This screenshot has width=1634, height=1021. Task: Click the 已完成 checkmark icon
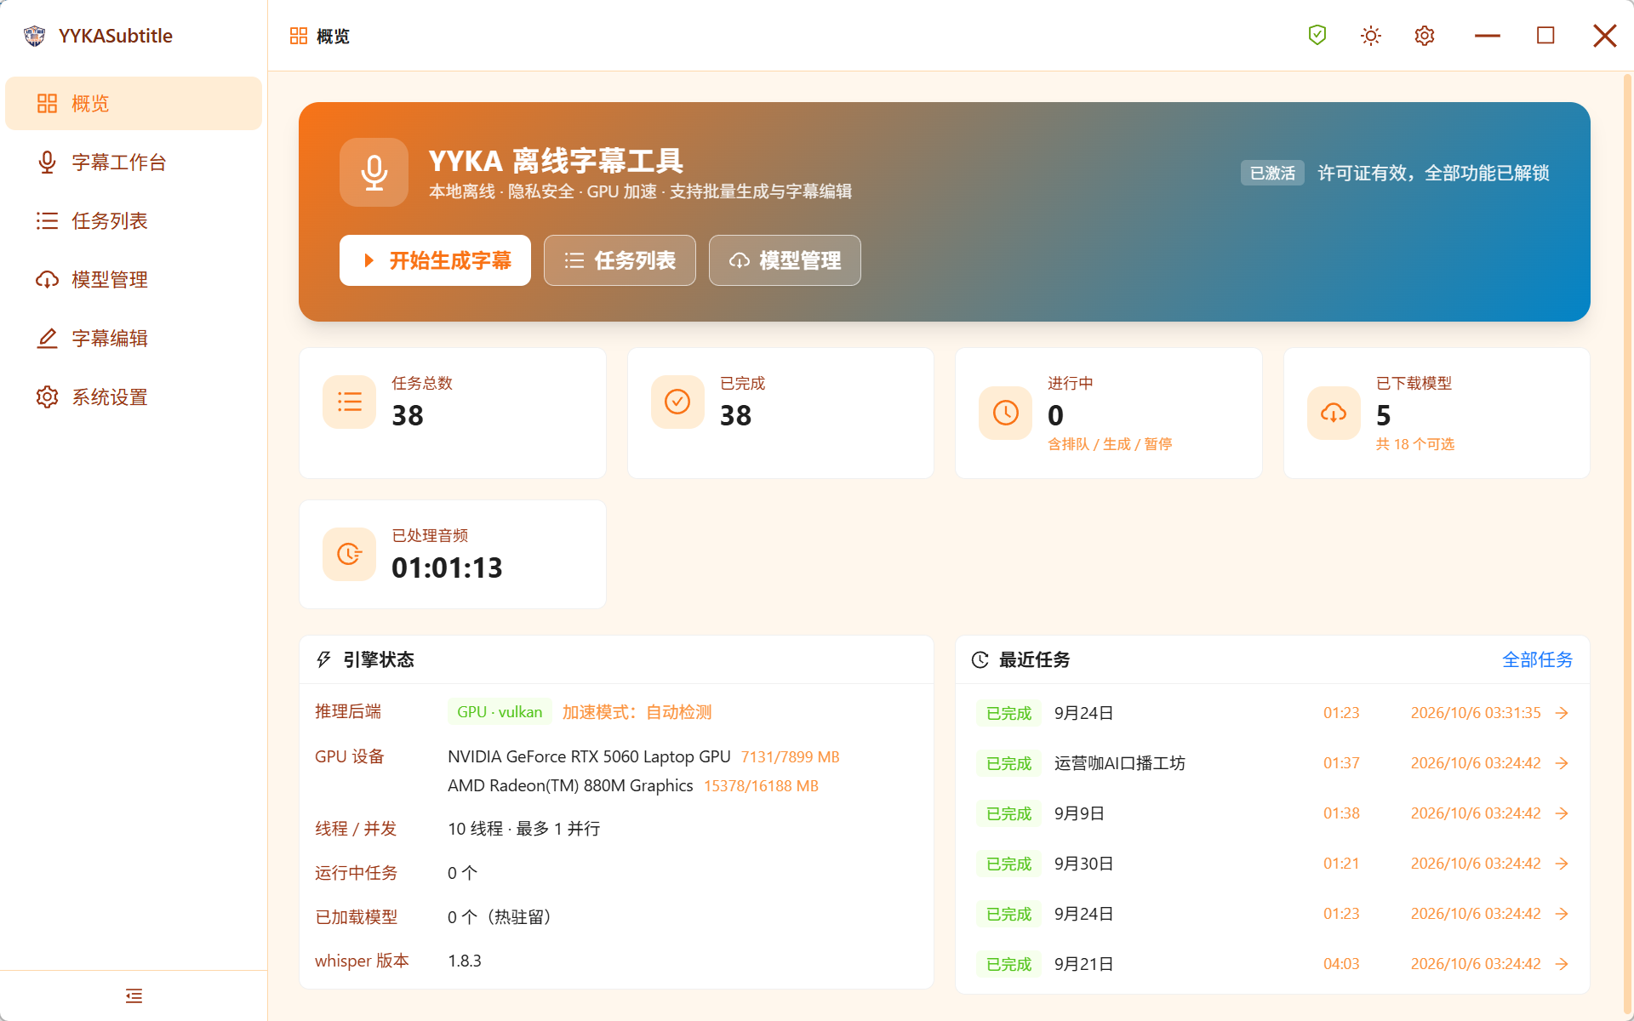click(677, 402)
